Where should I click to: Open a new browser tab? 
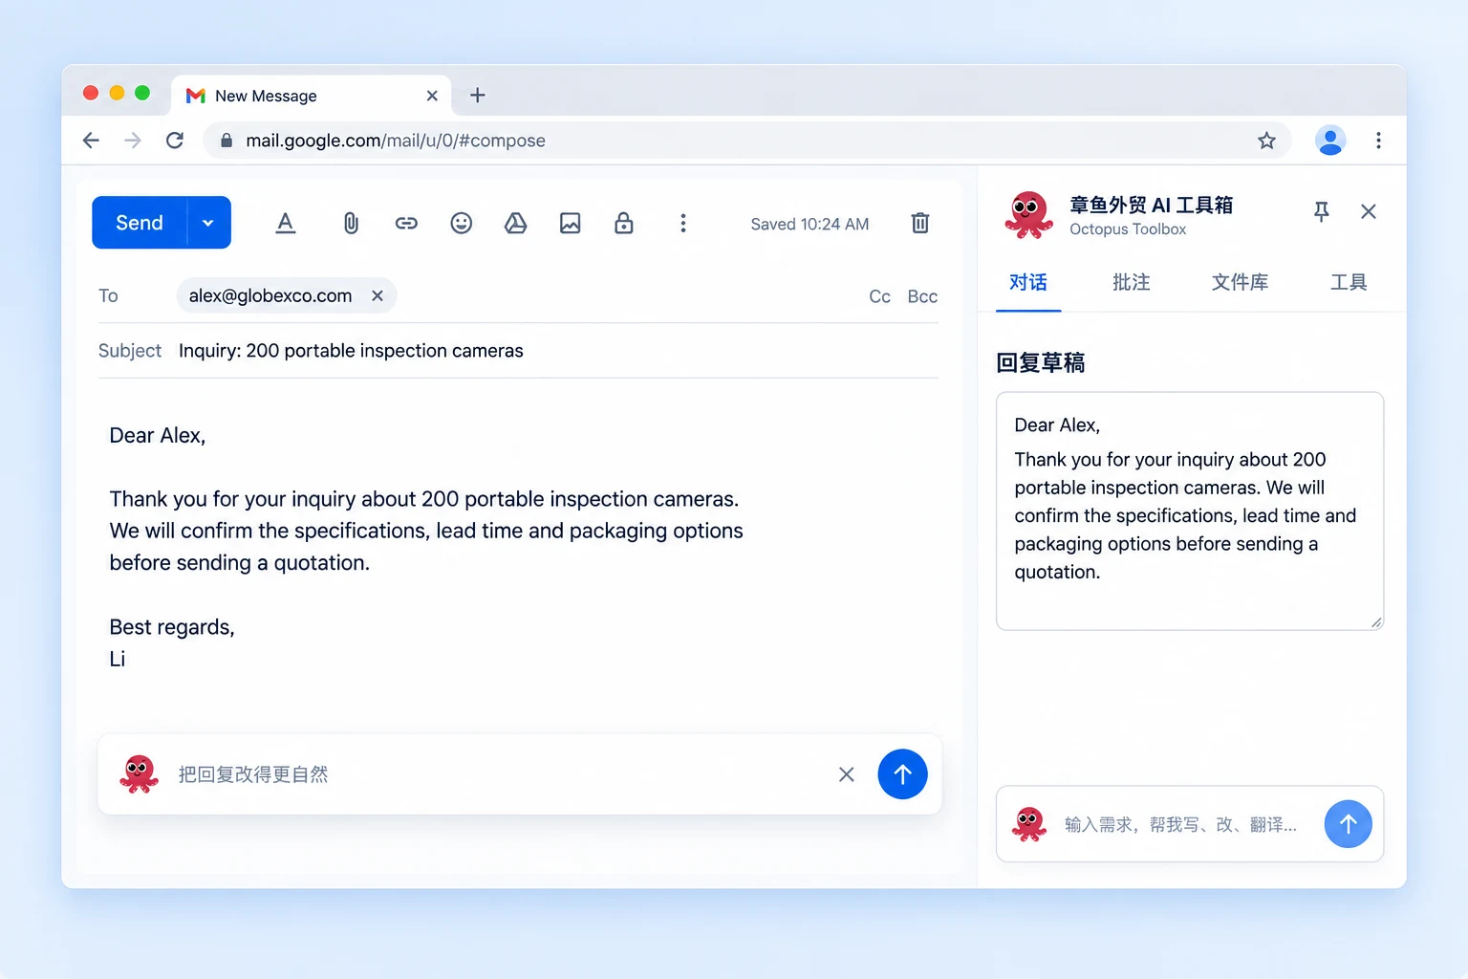click(x=478, y=95)
